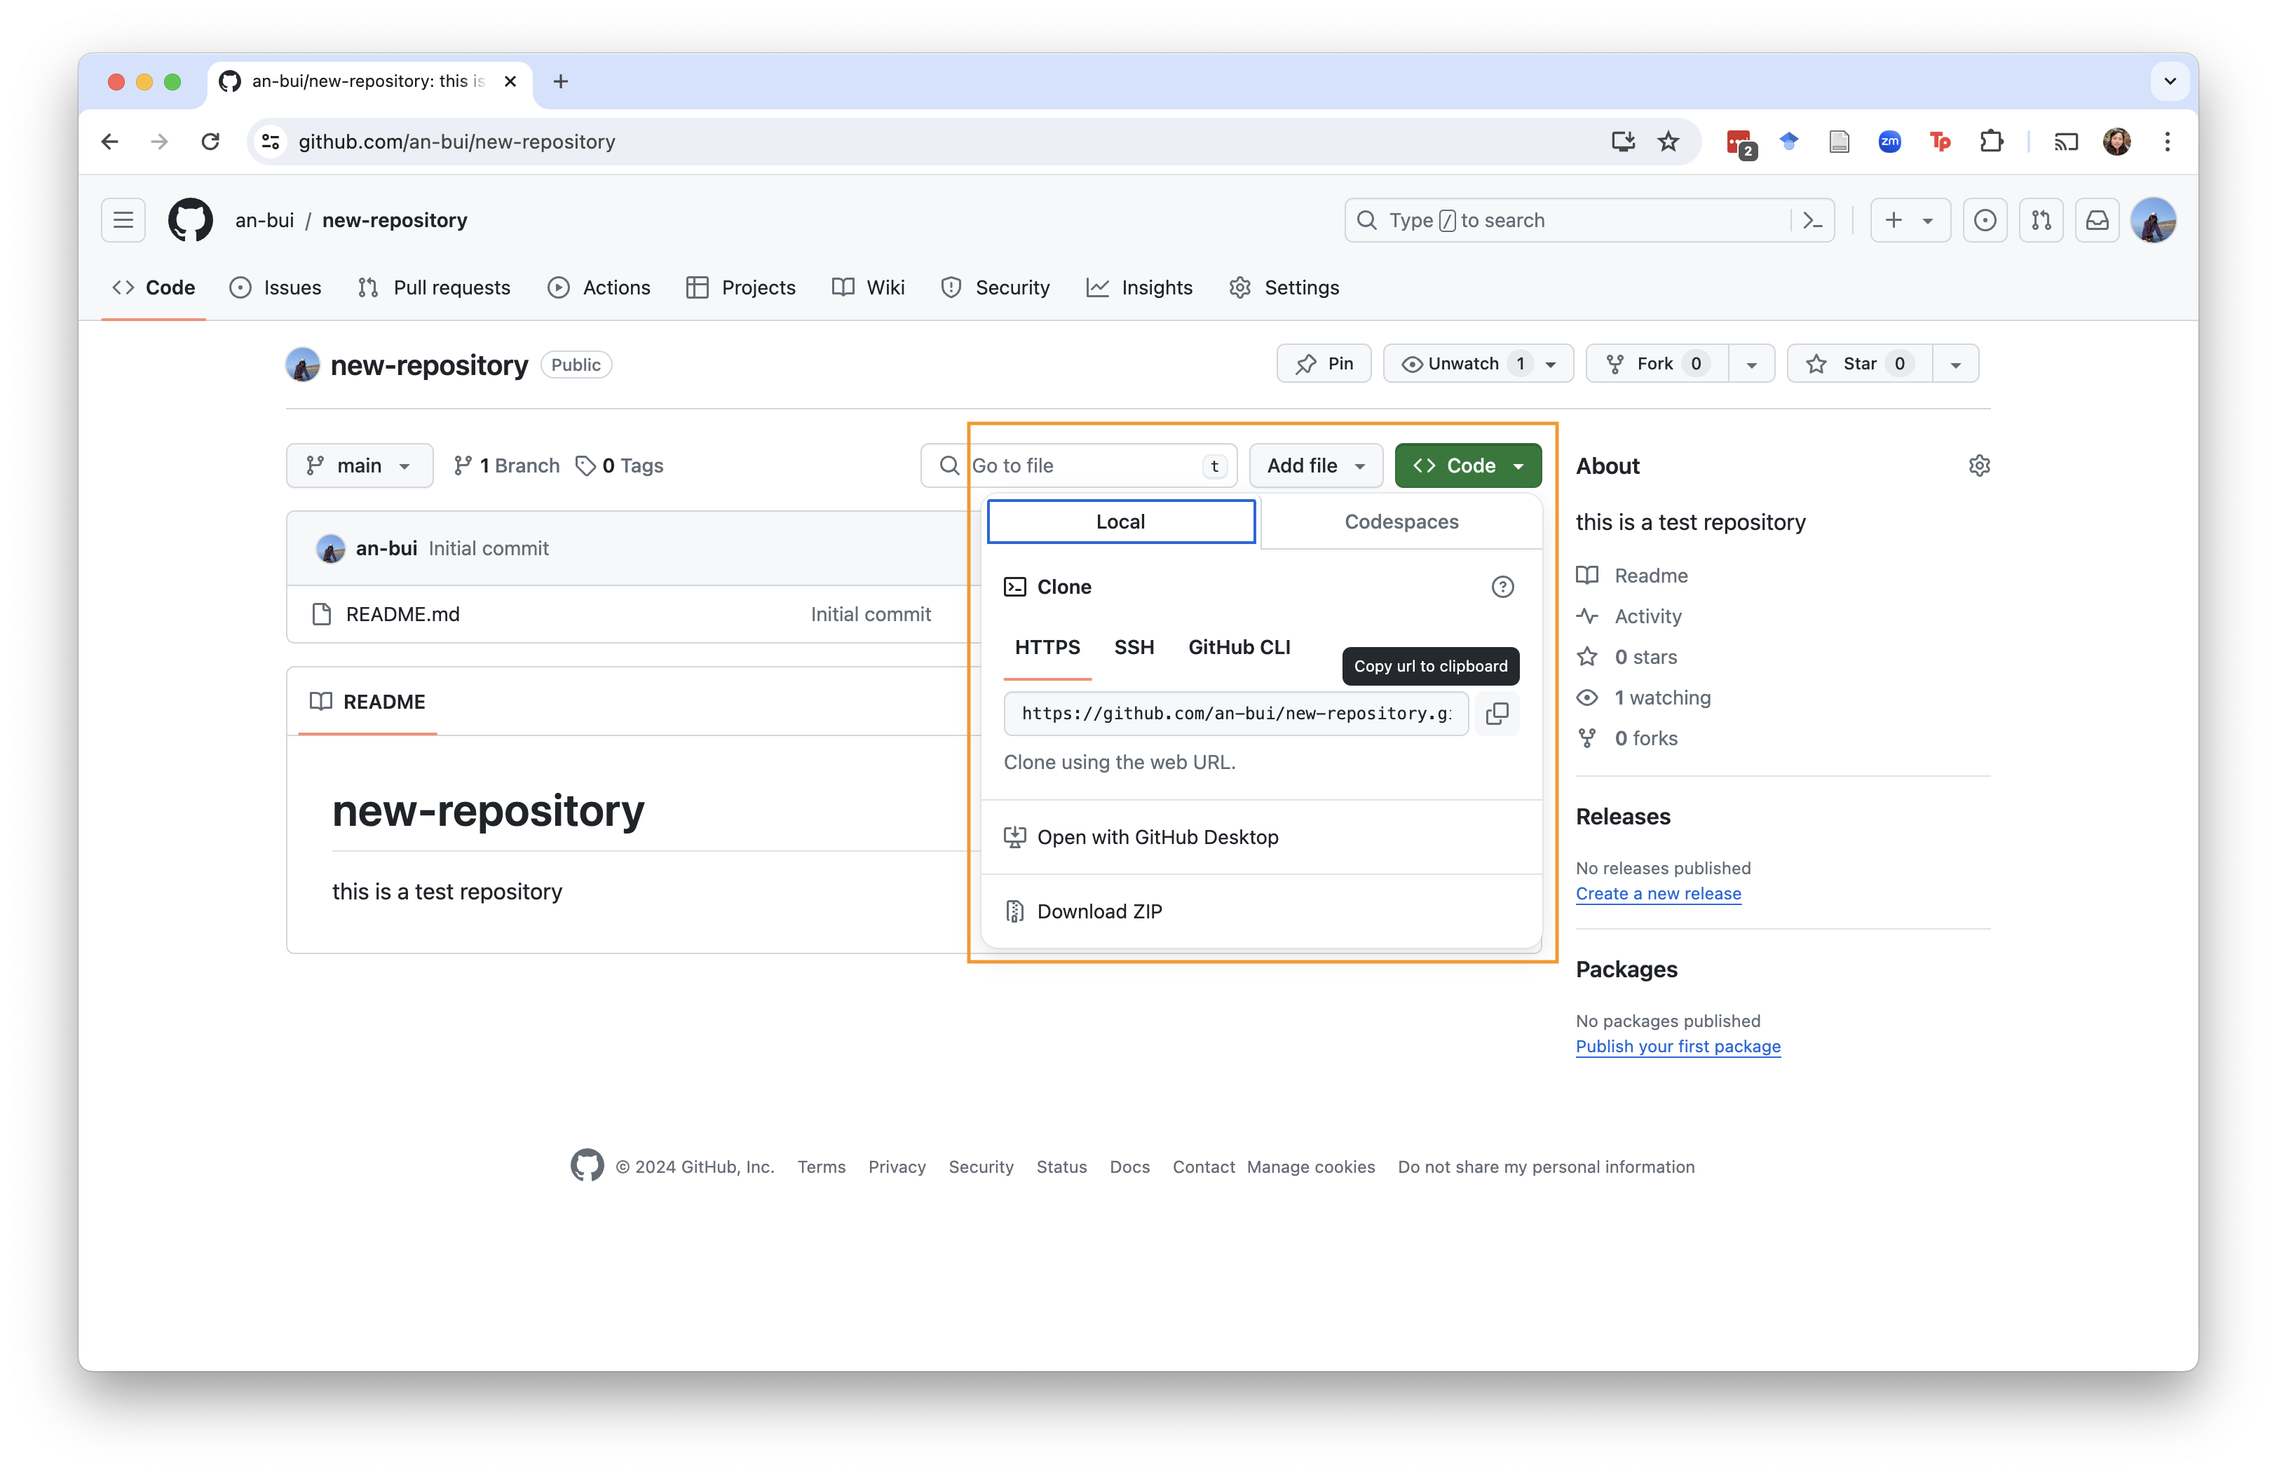Screen dimensions: 2277x1475
Task: Toggle Unwatch for this repository
Action: click(x=1464, y=365)
